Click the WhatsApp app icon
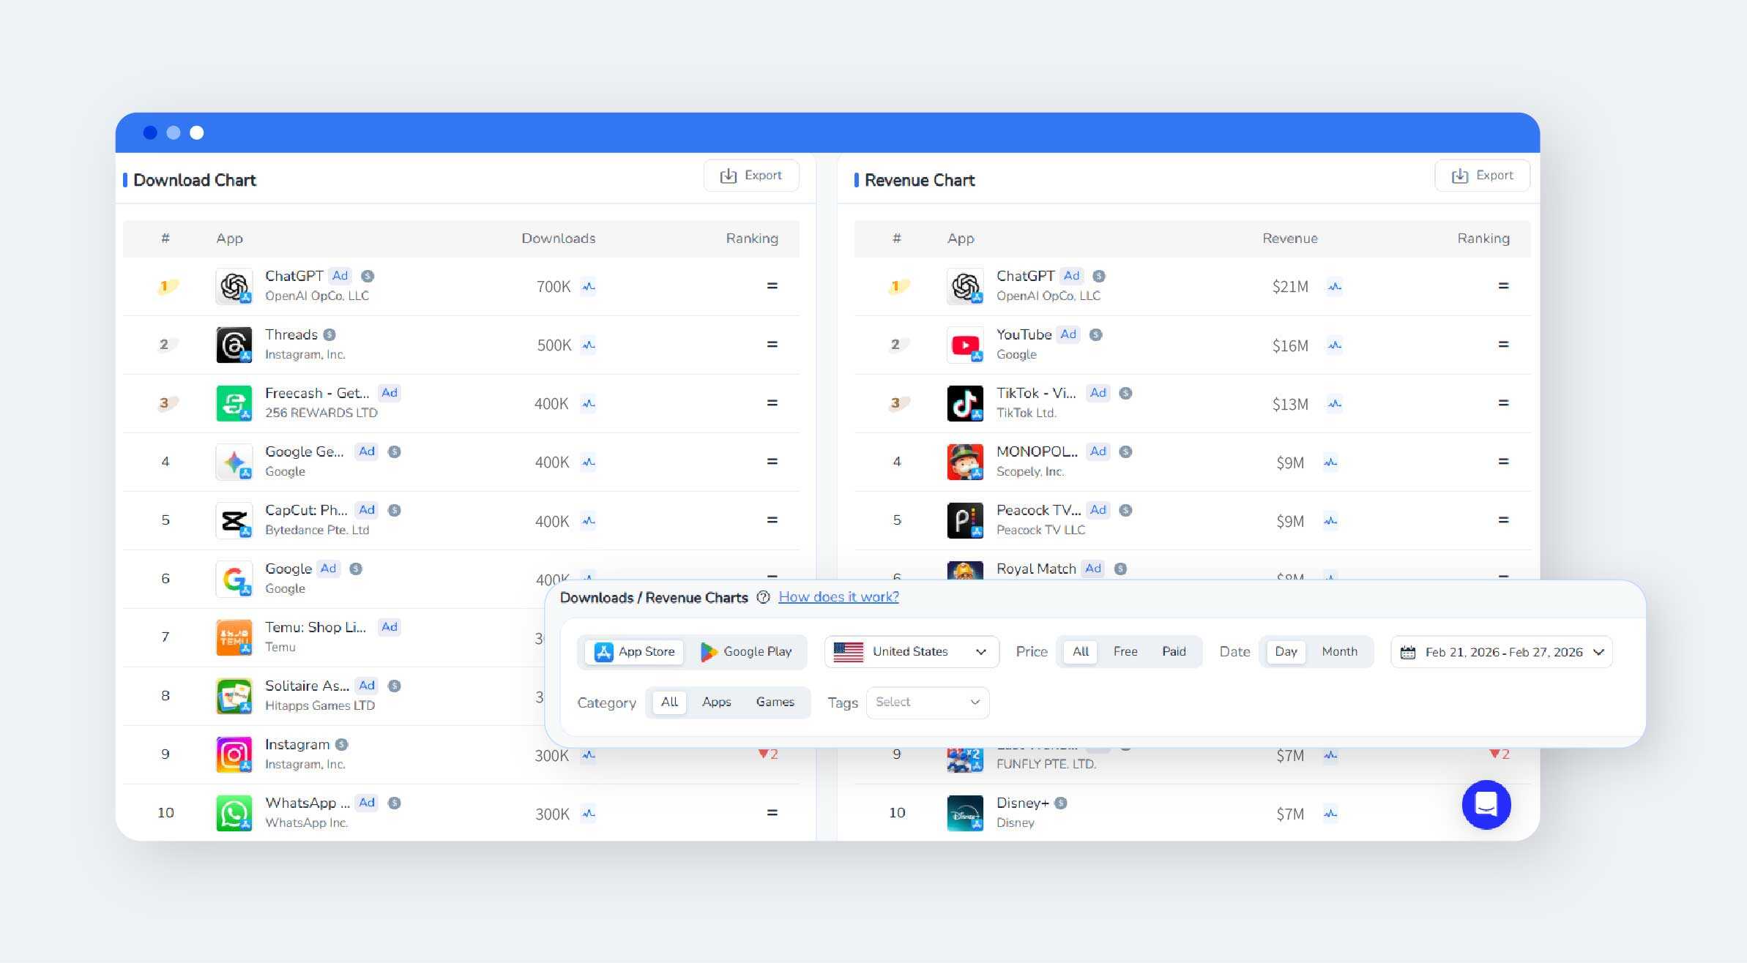The width and height of the screenshot is (1747, 963). (234, 813)
